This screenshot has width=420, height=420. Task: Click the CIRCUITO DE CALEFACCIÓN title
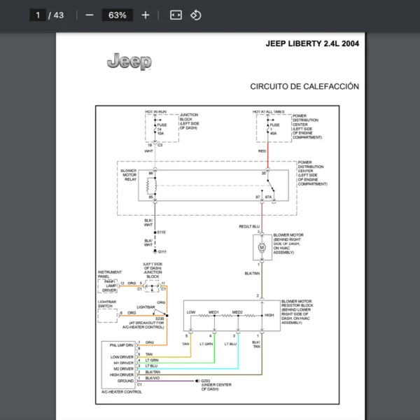pos(304,86)
